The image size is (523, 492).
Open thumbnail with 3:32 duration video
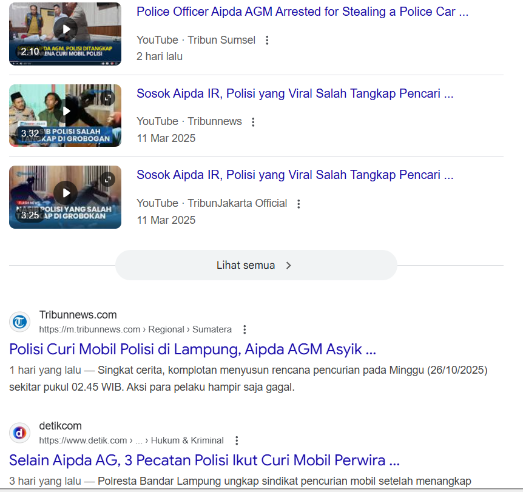point(65,115)
